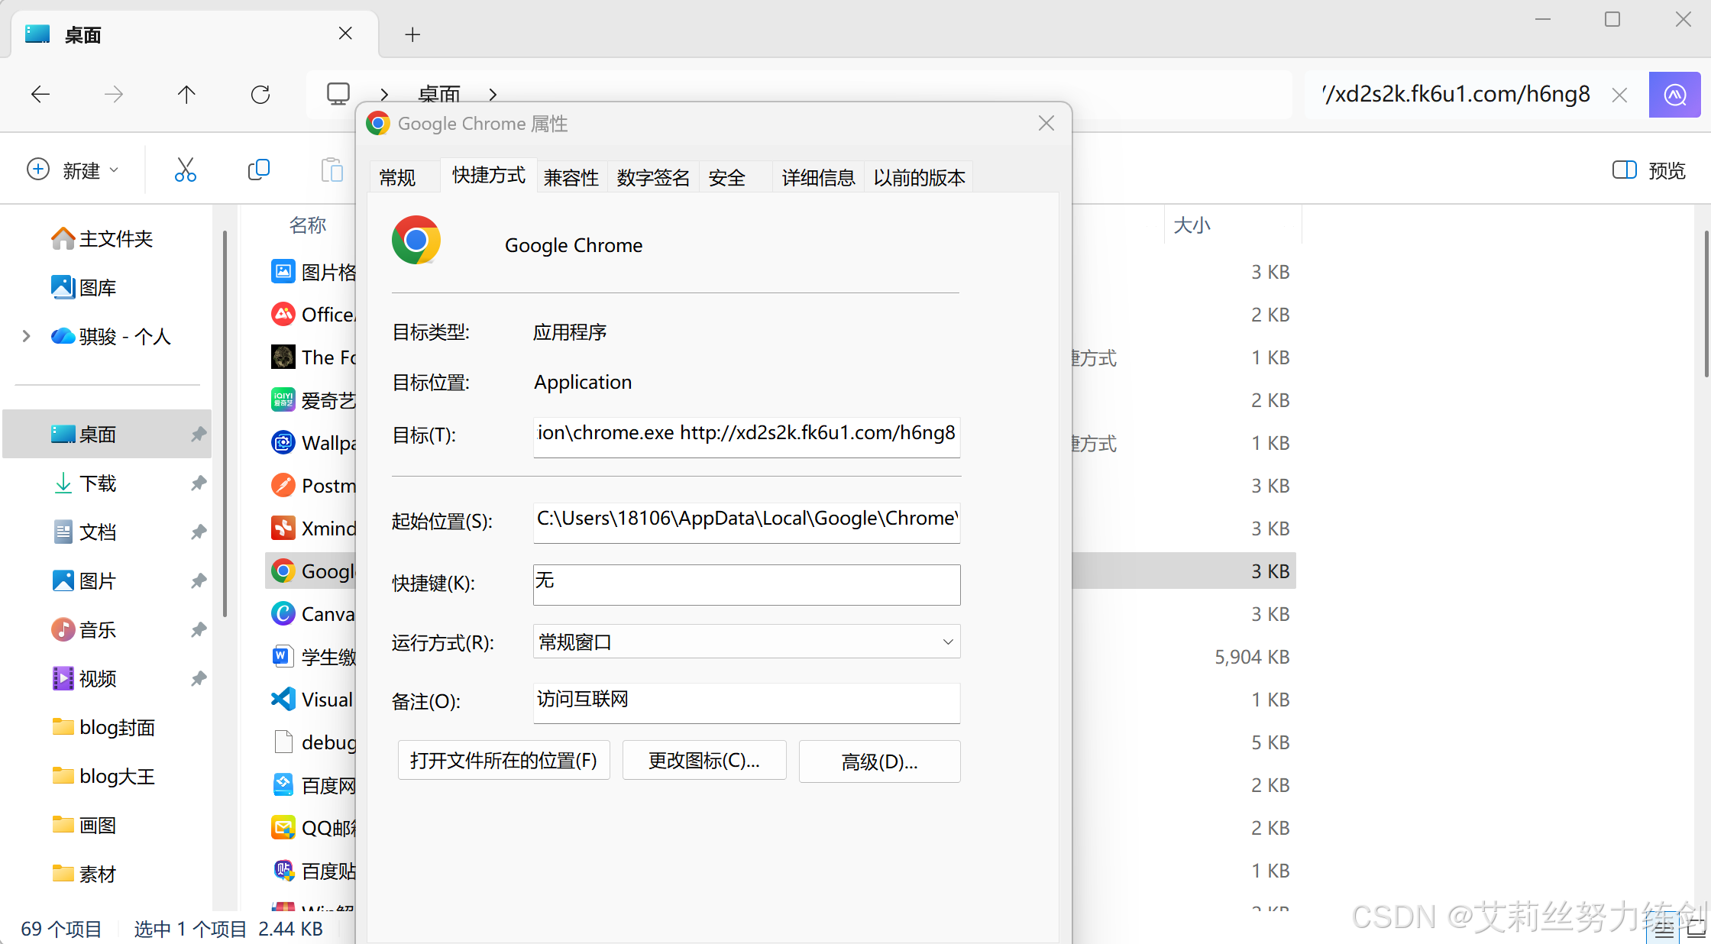Switch to the 详细信息 tab
This screenshot has height=944, width=1711.
817,177
